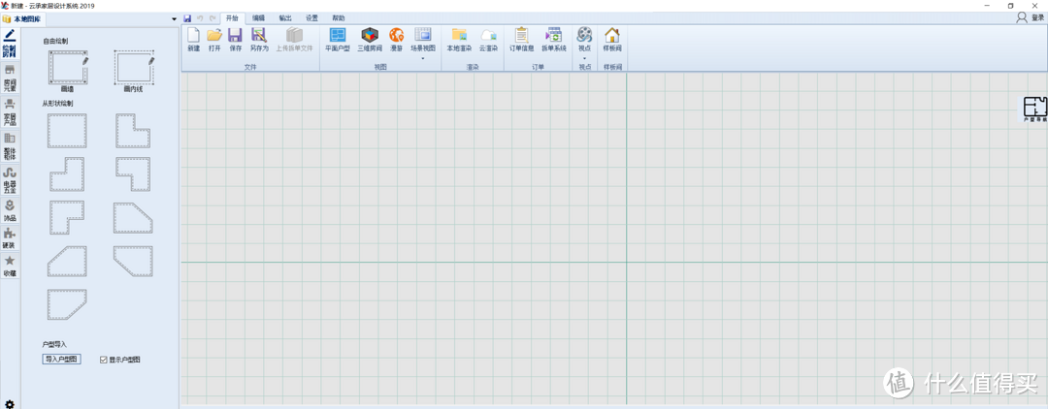This screenshot has height=409, width=1048.
Task: Select the 画内线 draw inner line tool
Action: (134, 71)
